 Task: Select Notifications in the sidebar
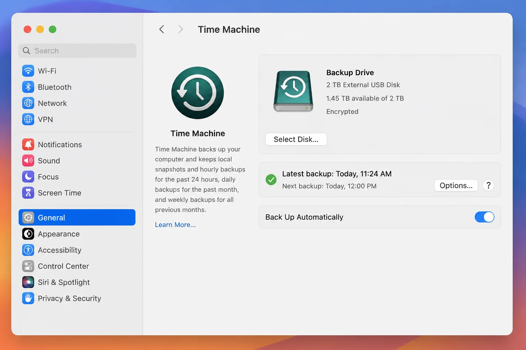(77, 145)
